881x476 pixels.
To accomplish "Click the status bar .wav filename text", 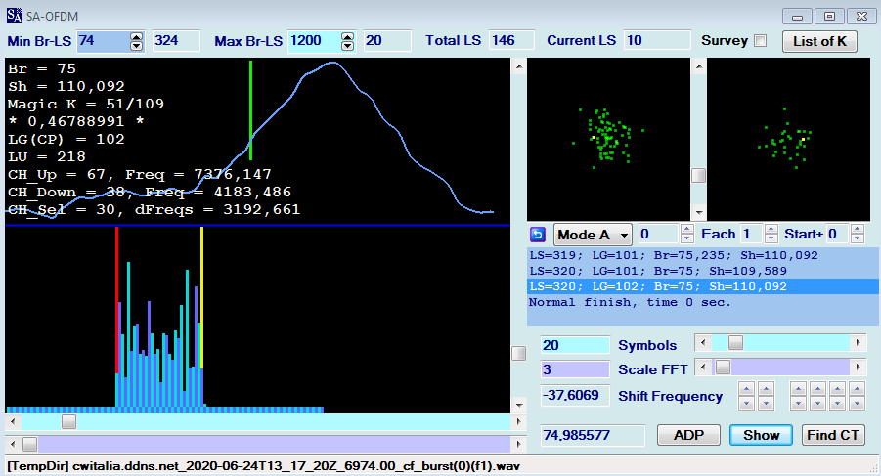I will [x=263, y=466].
